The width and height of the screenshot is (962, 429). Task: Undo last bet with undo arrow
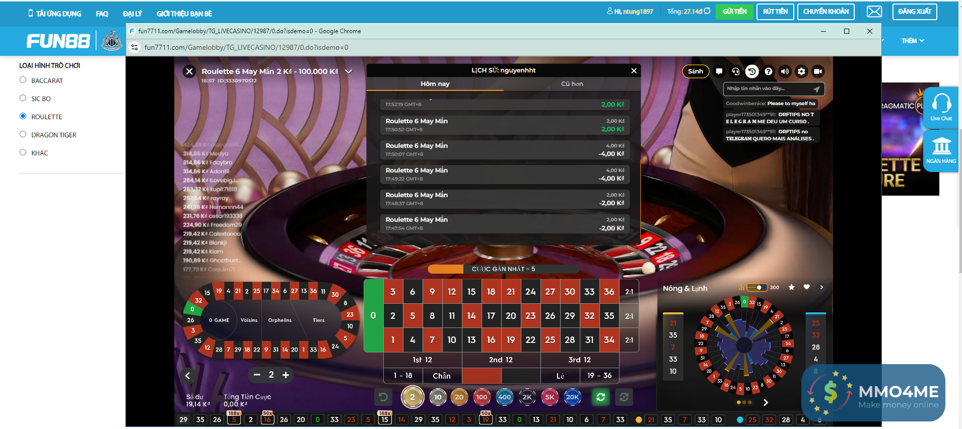coord(383,397)
